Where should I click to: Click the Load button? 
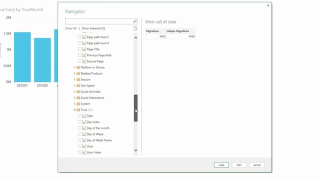click(x=221, y=165)
